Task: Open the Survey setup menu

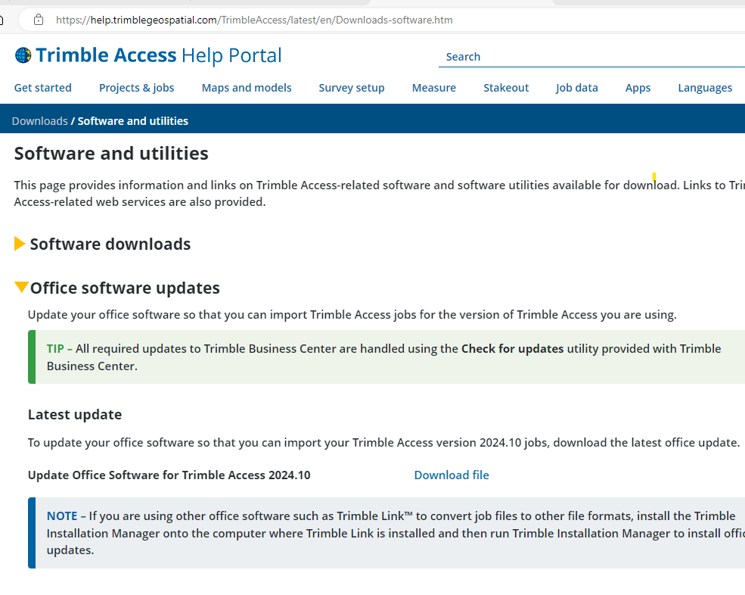Action: tap(352, 88)
